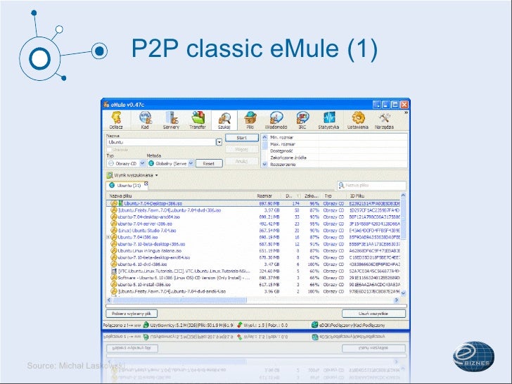
Task: Toggle the Unicode checkbox under Nazwa
Action: click(x=109, y=150)
